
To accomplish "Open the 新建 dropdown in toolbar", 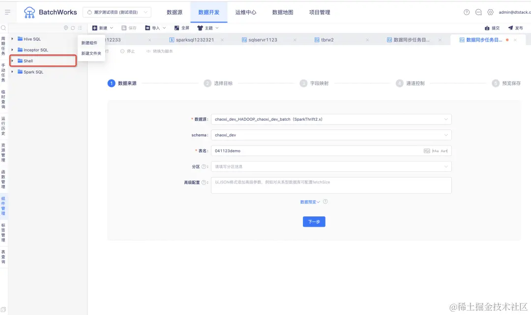I will (x=103, y=28).
